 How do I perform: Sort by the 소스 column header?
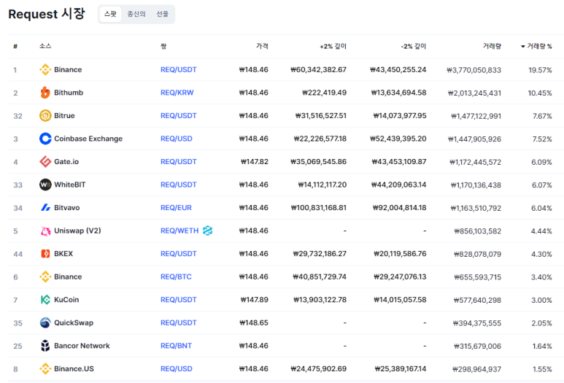coord(45,46)
